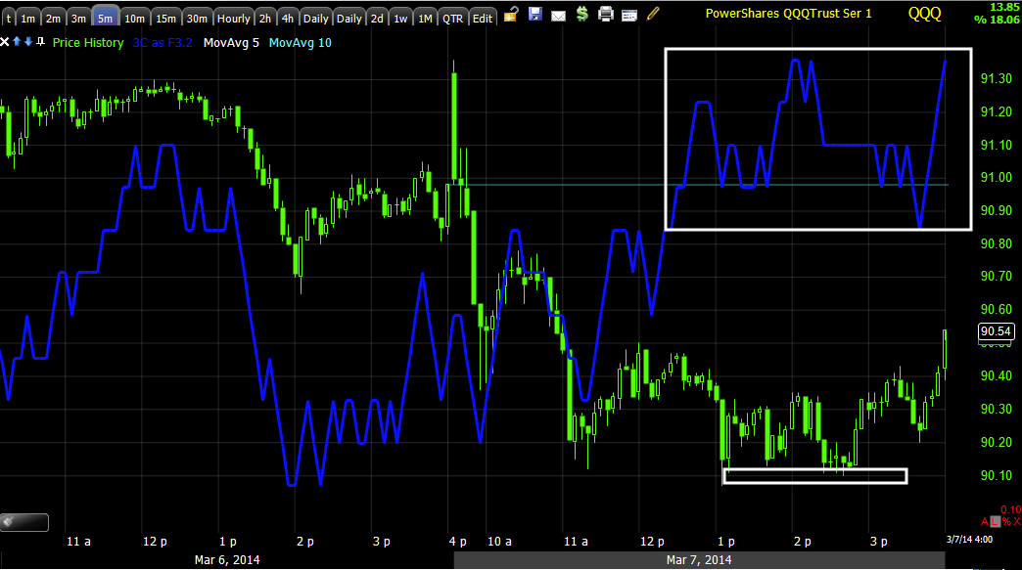The height and width of the screenshot is (570, 1022).
Task: Click the 90.10 price axis label
Action: [996, 475]
